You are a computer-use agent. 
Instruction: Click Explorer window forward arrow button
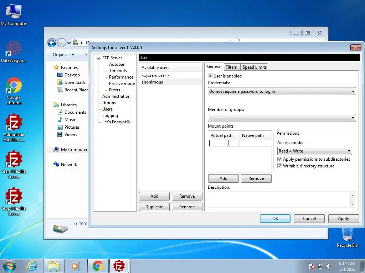(x=62, y=43)
